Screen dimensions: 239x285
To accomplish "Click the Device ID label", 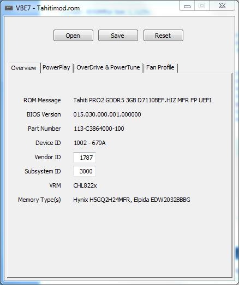I will [x=48, y=143].
